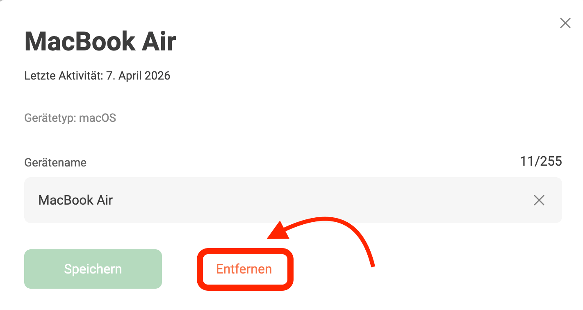The width and height of the screenshot is (583, 310).
Task: Click the word macOS in device type
Action: point(98,118)
